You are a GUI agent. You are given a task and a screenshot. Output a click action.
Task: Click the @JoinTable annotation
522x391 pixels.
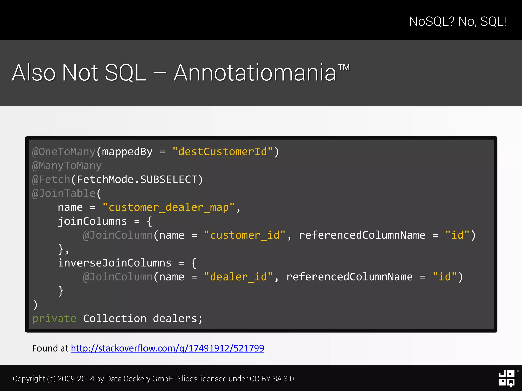(64, 193)
